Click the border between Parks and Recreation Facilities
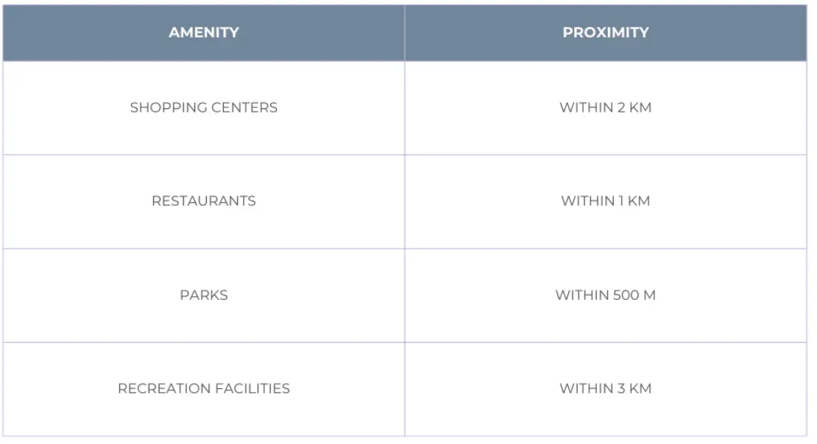Viewport: 817px width, 444px height. pyautogui.click(x=204, y=342)
